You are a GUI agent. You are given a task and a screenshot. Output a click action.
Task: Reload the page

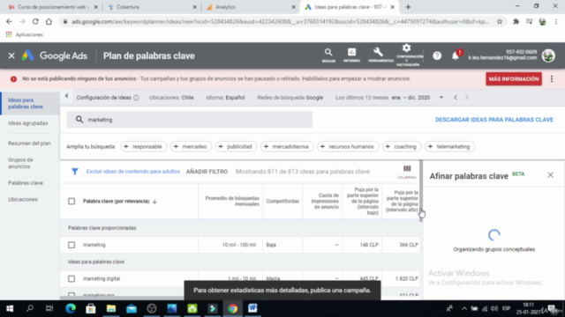pyautogui.click(x=35, y=21)
